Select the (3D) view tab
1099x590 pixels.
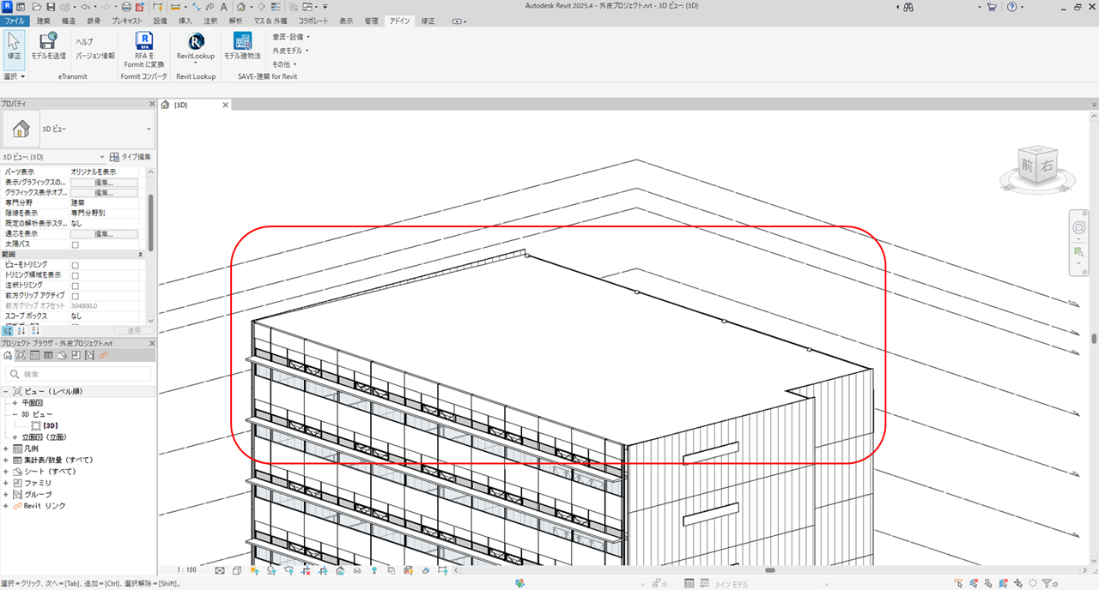point(181,105)
